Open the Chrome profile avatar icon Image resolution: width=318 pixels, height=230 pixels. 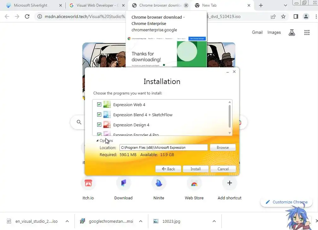(x=306, y=16)
